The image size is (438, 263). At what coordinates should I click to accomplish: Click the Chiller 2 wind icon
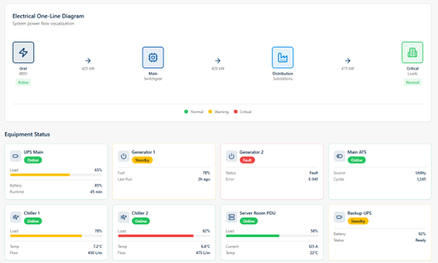124,217
